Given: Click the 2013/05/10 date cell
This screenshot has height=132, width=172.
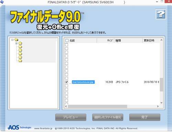Looking at the screenshot, I should (x=151, y=82).
